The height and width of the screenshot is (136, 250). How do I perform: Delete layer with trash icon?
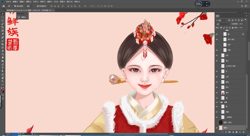243,132
